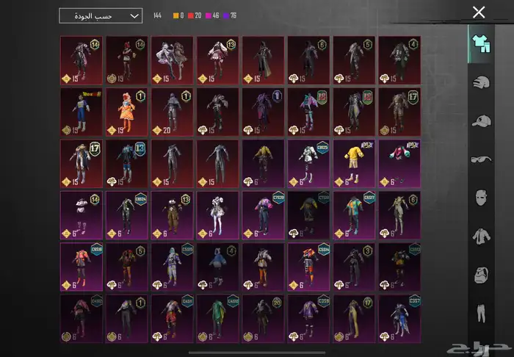Select the purple robed outfit in red tier
The width and height of the screenshot is (514, 357).
[x=263, y=112]
